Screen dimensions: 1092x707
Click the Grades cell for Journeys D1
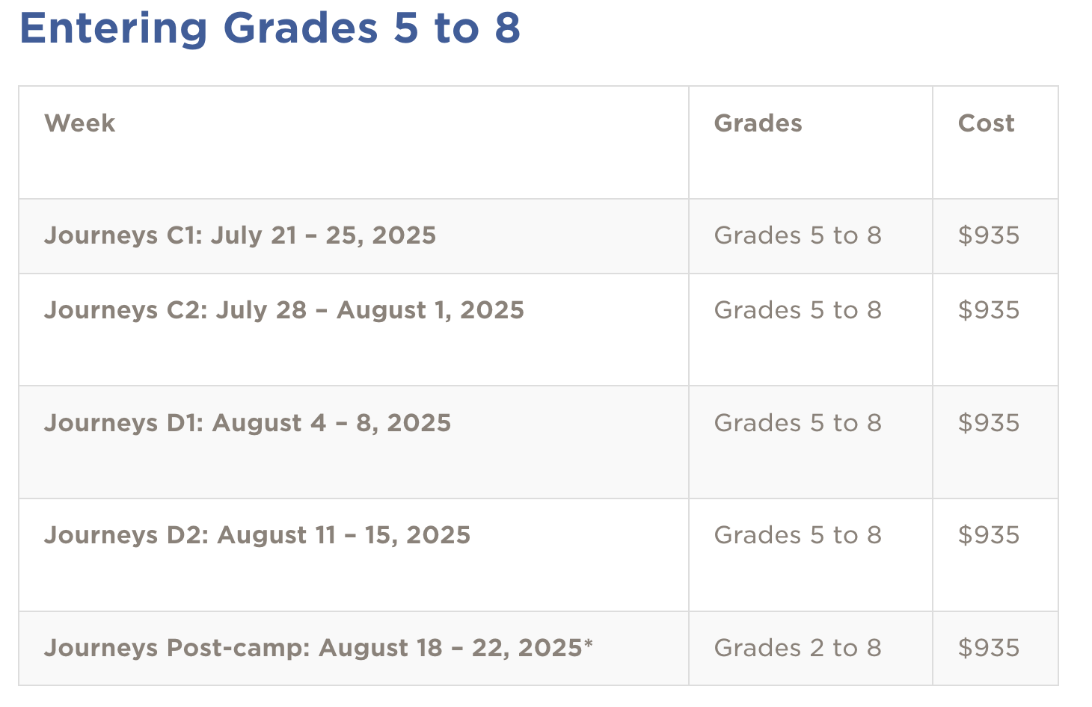click(x=797, y=423)
